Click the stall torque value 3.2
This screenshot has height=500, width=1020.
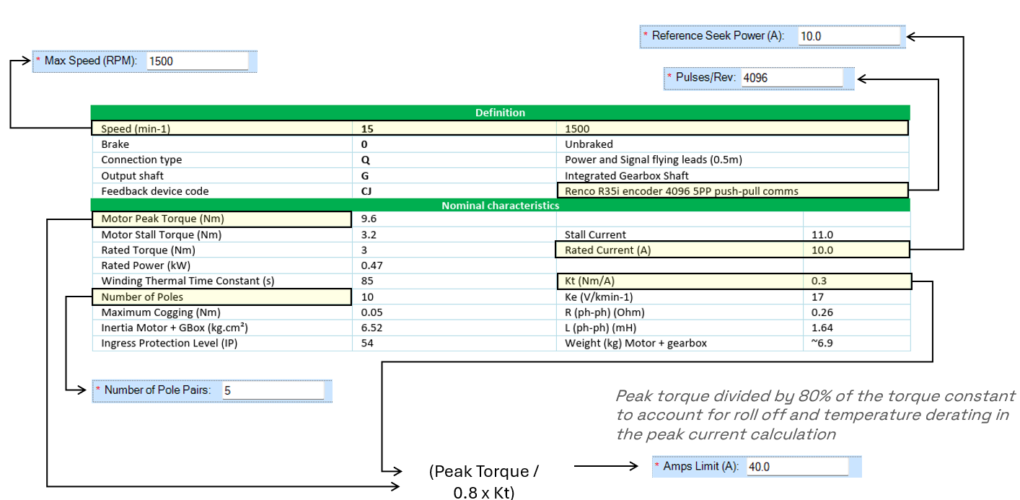tap(369, 234)
